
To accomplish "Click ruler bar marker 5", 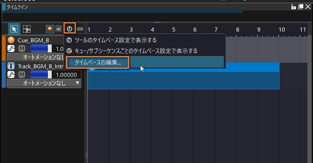I will click(174, 30).
